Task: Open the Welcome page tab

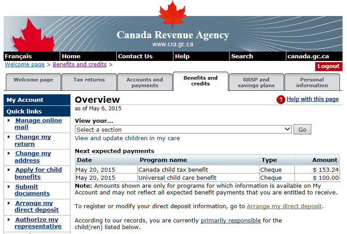Action: click(33, 80)
